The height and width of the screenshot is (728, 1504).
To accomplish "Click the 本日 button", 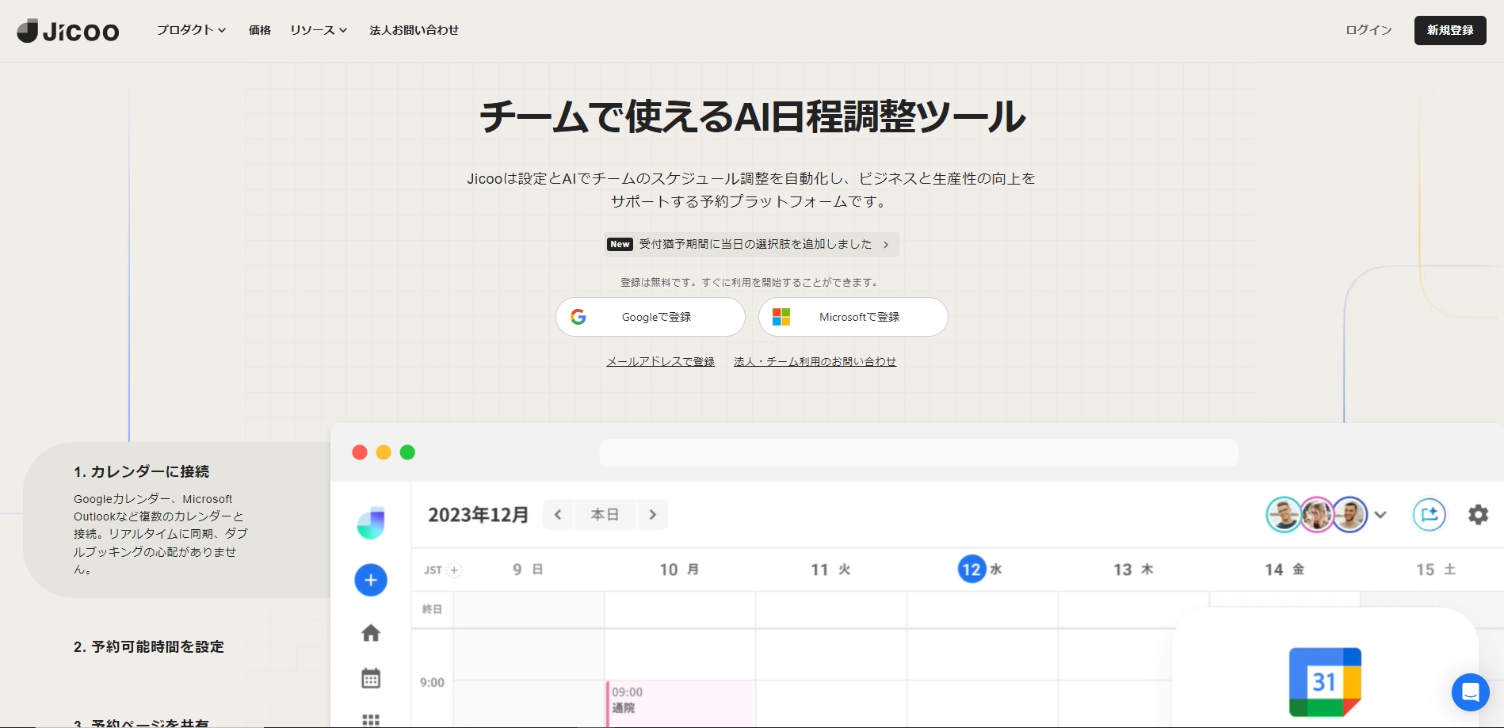I will 605,515.
